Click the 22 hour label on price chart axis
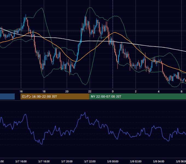Screen dimensions: 186x164 90,92
